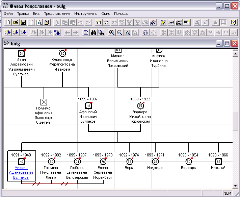The height and width of the screenshot is (197, 240).
Task: Click the dates 1895 - 1954
Action: coord(188,155)
